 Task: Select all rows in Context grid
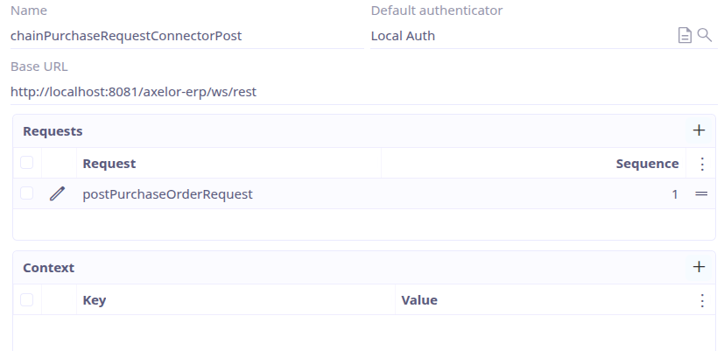click(x=27, y=299)
